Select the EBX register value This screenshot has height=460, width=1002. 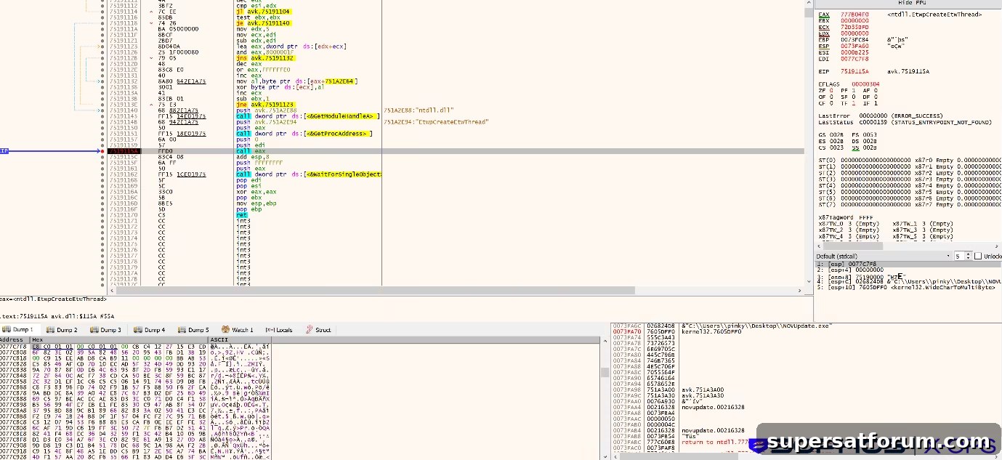(854, 21)
